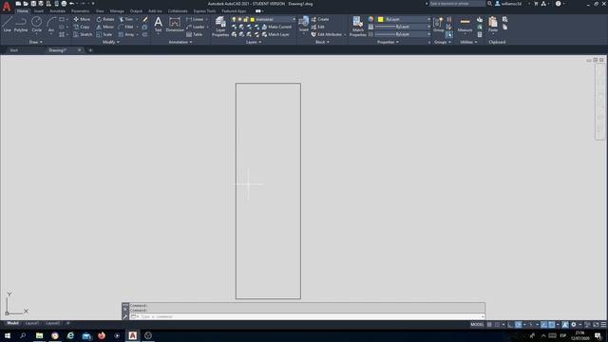Click the Move tool
608x342 pixels.
(x=82, y=19)
